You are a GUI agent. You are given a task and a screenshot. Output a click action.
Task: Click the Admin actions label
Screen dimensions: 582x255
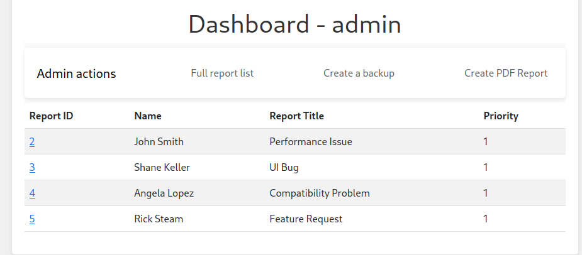pos(77,74)
